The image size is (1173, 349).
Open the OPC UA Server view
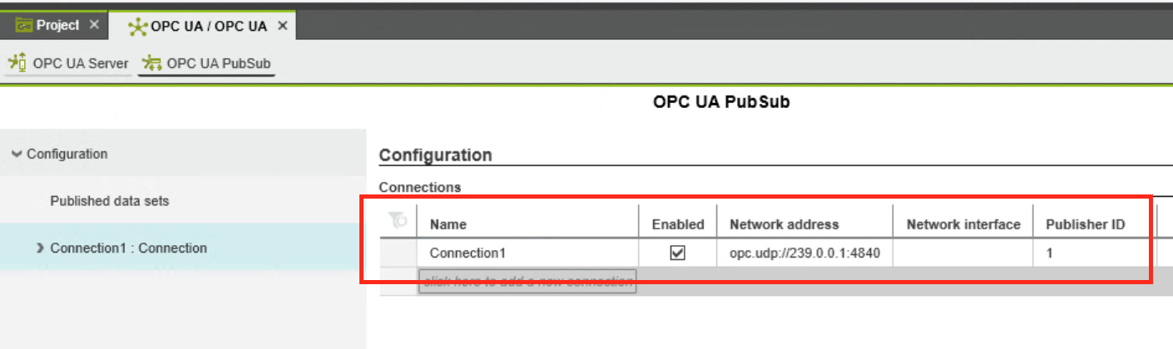68,63
